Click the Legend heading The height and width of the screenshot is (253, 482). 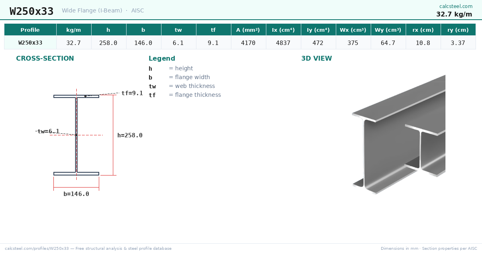tap(162, 59)
